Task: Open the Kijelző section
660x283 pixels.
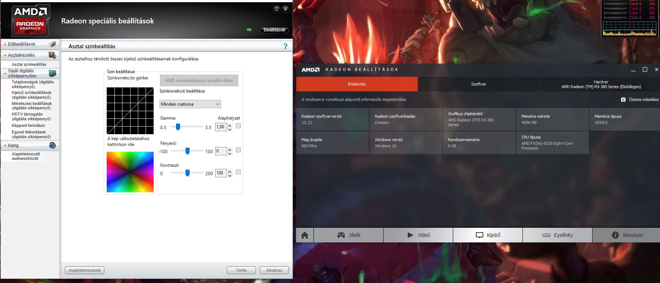Action: (488, 235)
